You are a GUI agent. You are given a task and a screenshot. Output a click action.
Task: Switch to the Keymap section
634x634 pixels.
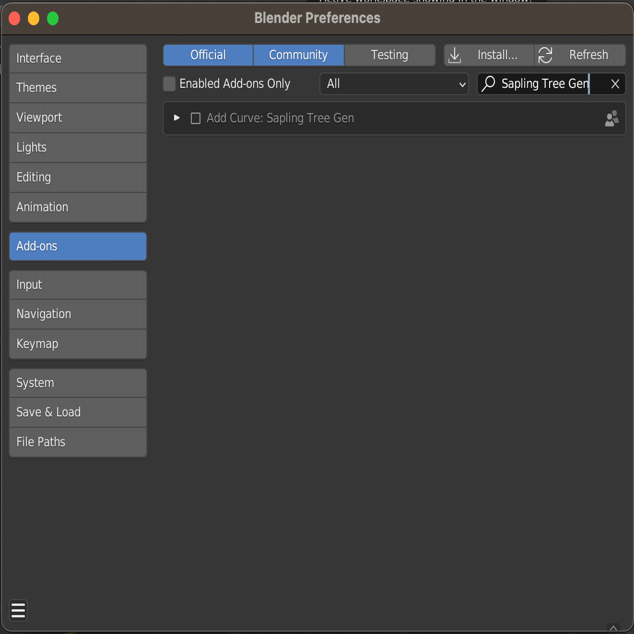click(x=78, y=344)
